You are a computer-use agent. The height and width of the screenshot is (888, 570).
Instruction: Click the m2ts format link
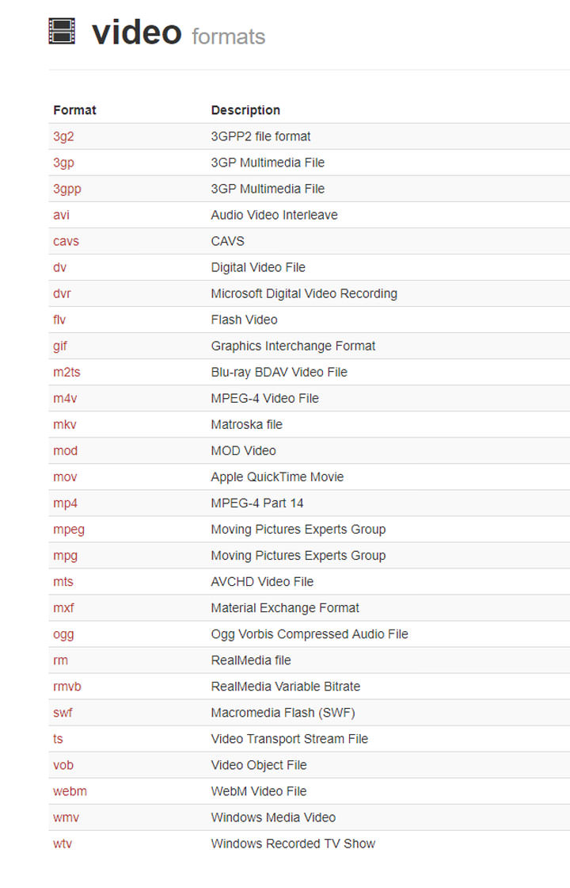[x=66, y=372]
